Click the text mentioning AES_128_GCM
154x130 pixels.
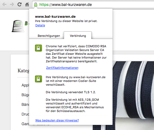coord(75,105)
